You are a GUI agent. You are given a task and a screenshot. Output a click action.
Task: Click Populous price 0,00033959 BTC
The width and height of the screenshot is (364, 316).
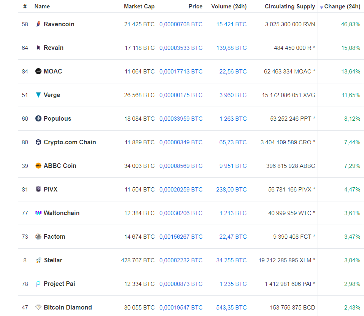click(x=181, y=119)
